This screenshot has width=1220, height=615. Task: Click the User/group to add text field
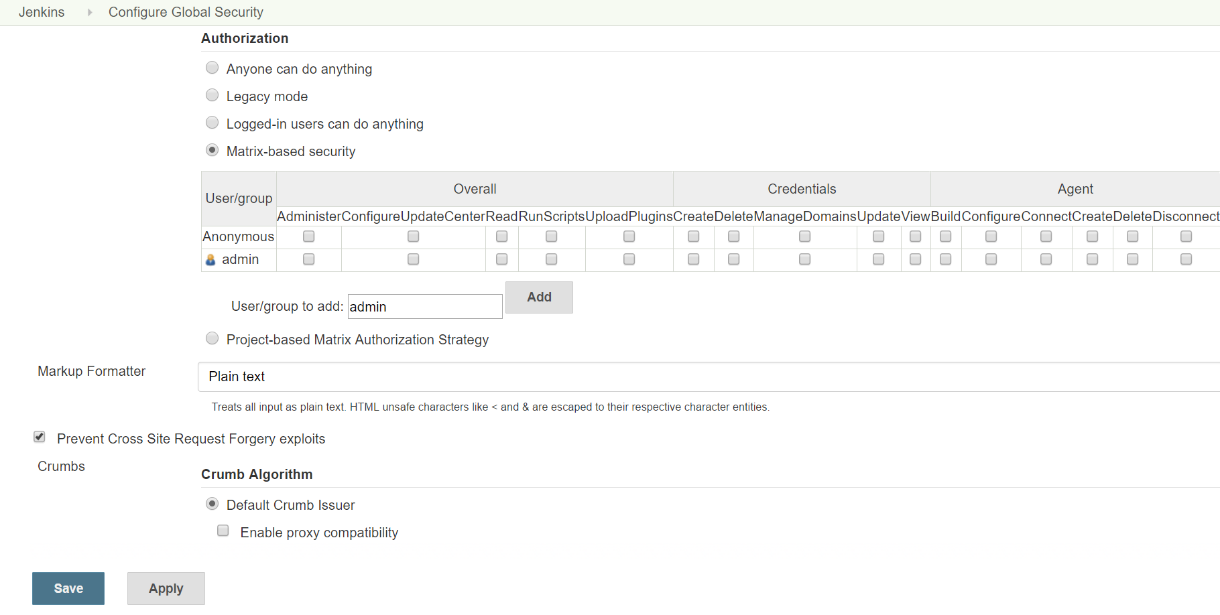(425, 307)
